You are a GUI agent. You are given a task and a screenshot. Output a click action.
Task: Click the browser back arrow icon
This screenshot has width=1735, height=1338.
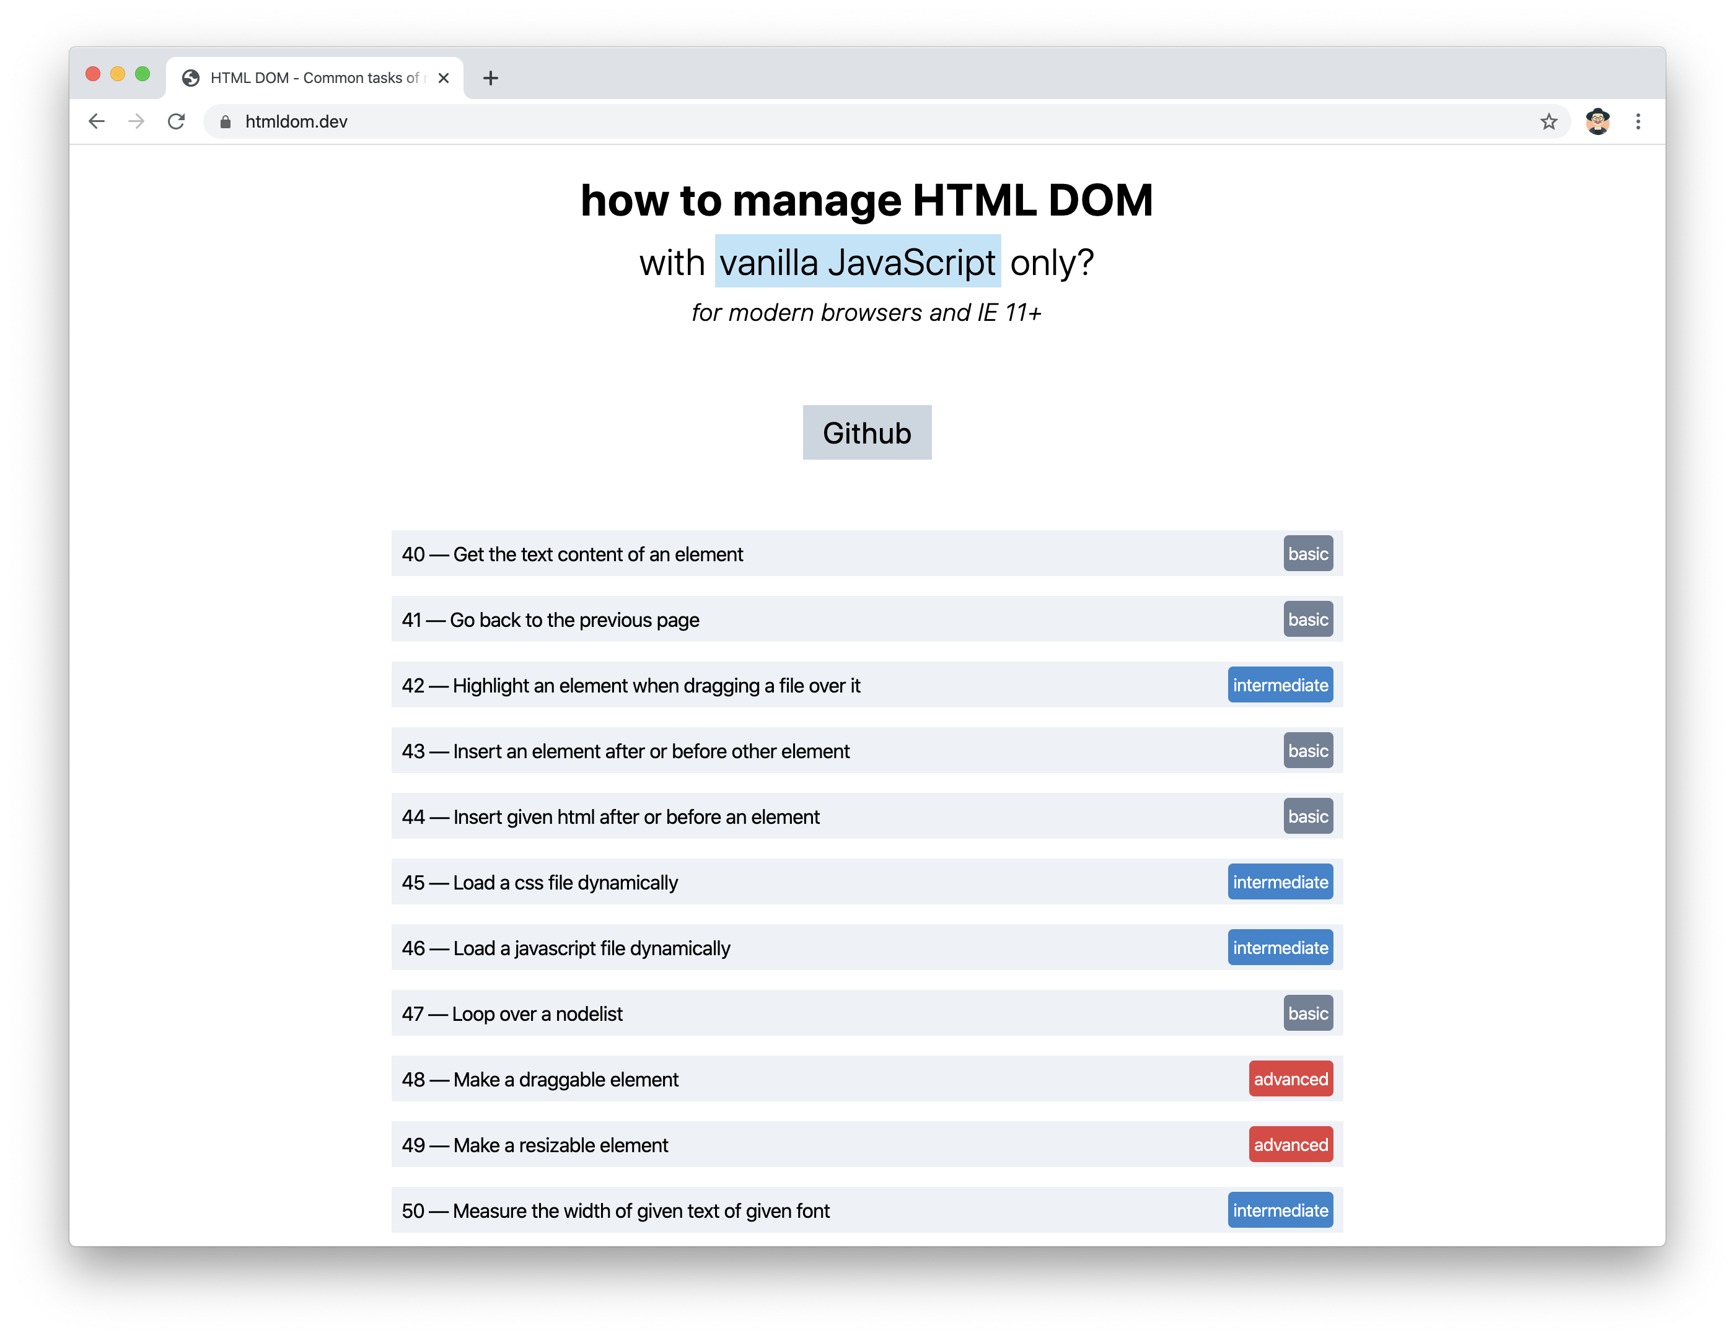coord(93,121)
